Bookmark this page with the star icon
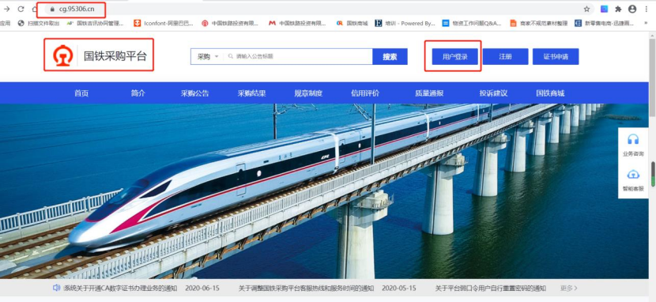This screenshot has height=302, width=656. click(x=586, y=9)
